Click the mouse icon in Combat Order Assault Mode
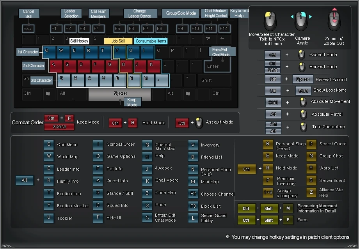 click(199, 123)
